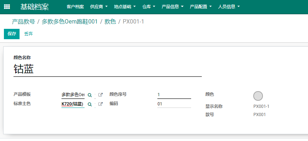Open the apps grid menu icon
308x141 pixels.
pos(7,7)
